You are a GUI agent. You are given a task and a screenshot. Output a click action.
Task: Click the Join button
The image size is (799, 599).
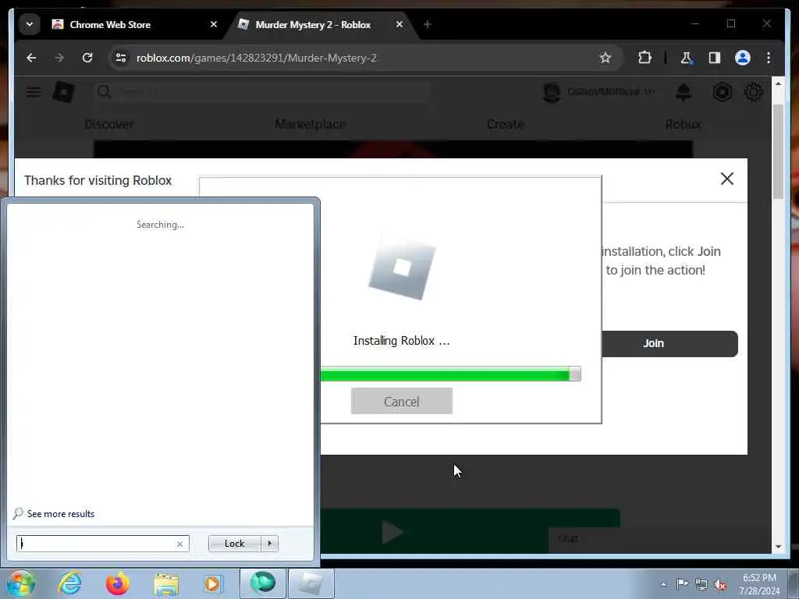669,344
